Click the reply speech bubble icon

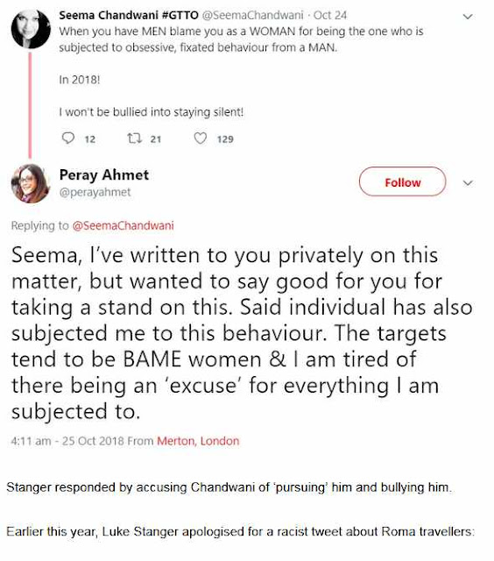(68, 138)
